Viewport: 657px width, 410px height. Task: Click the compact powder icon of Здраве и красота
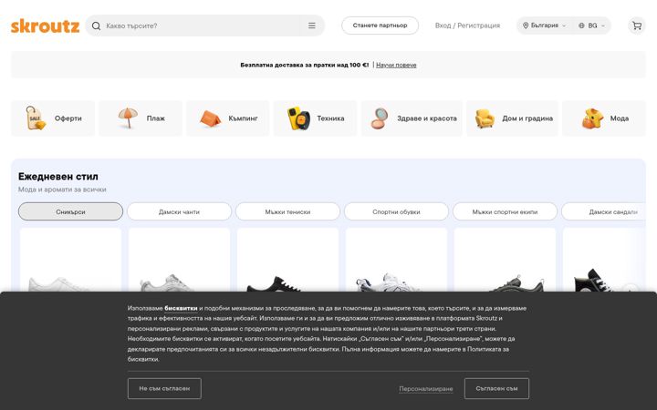[380, 118]
